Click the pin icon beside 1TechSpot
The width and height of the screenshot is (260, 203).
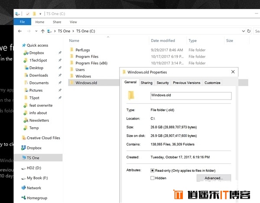(60, 60)
